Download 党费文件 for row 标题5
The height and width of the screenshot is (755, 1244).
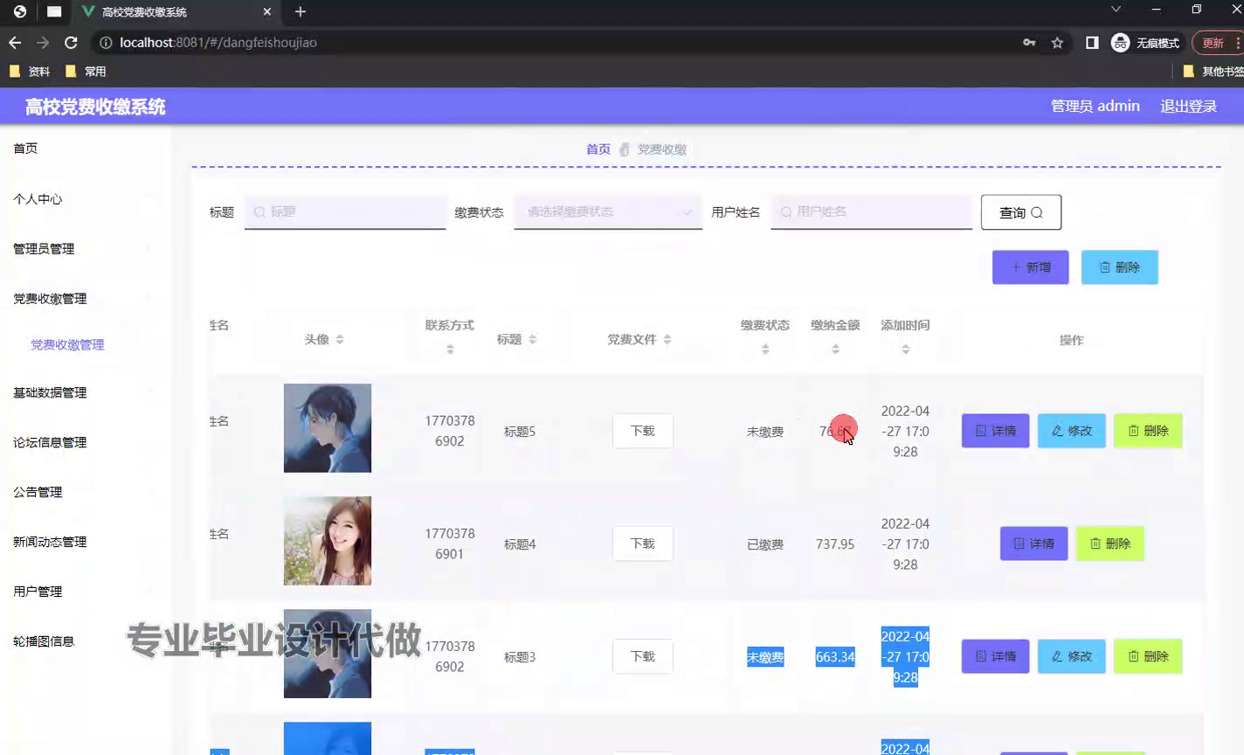643,431
